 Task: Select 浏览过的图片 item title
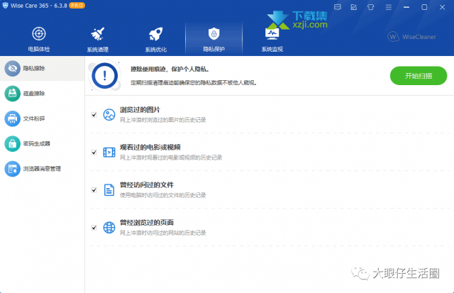pos(140,110)
